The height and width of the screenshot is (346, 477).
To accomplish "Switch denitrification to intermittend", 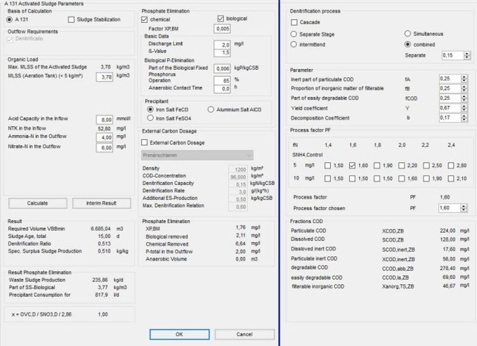I will point(293,45).
